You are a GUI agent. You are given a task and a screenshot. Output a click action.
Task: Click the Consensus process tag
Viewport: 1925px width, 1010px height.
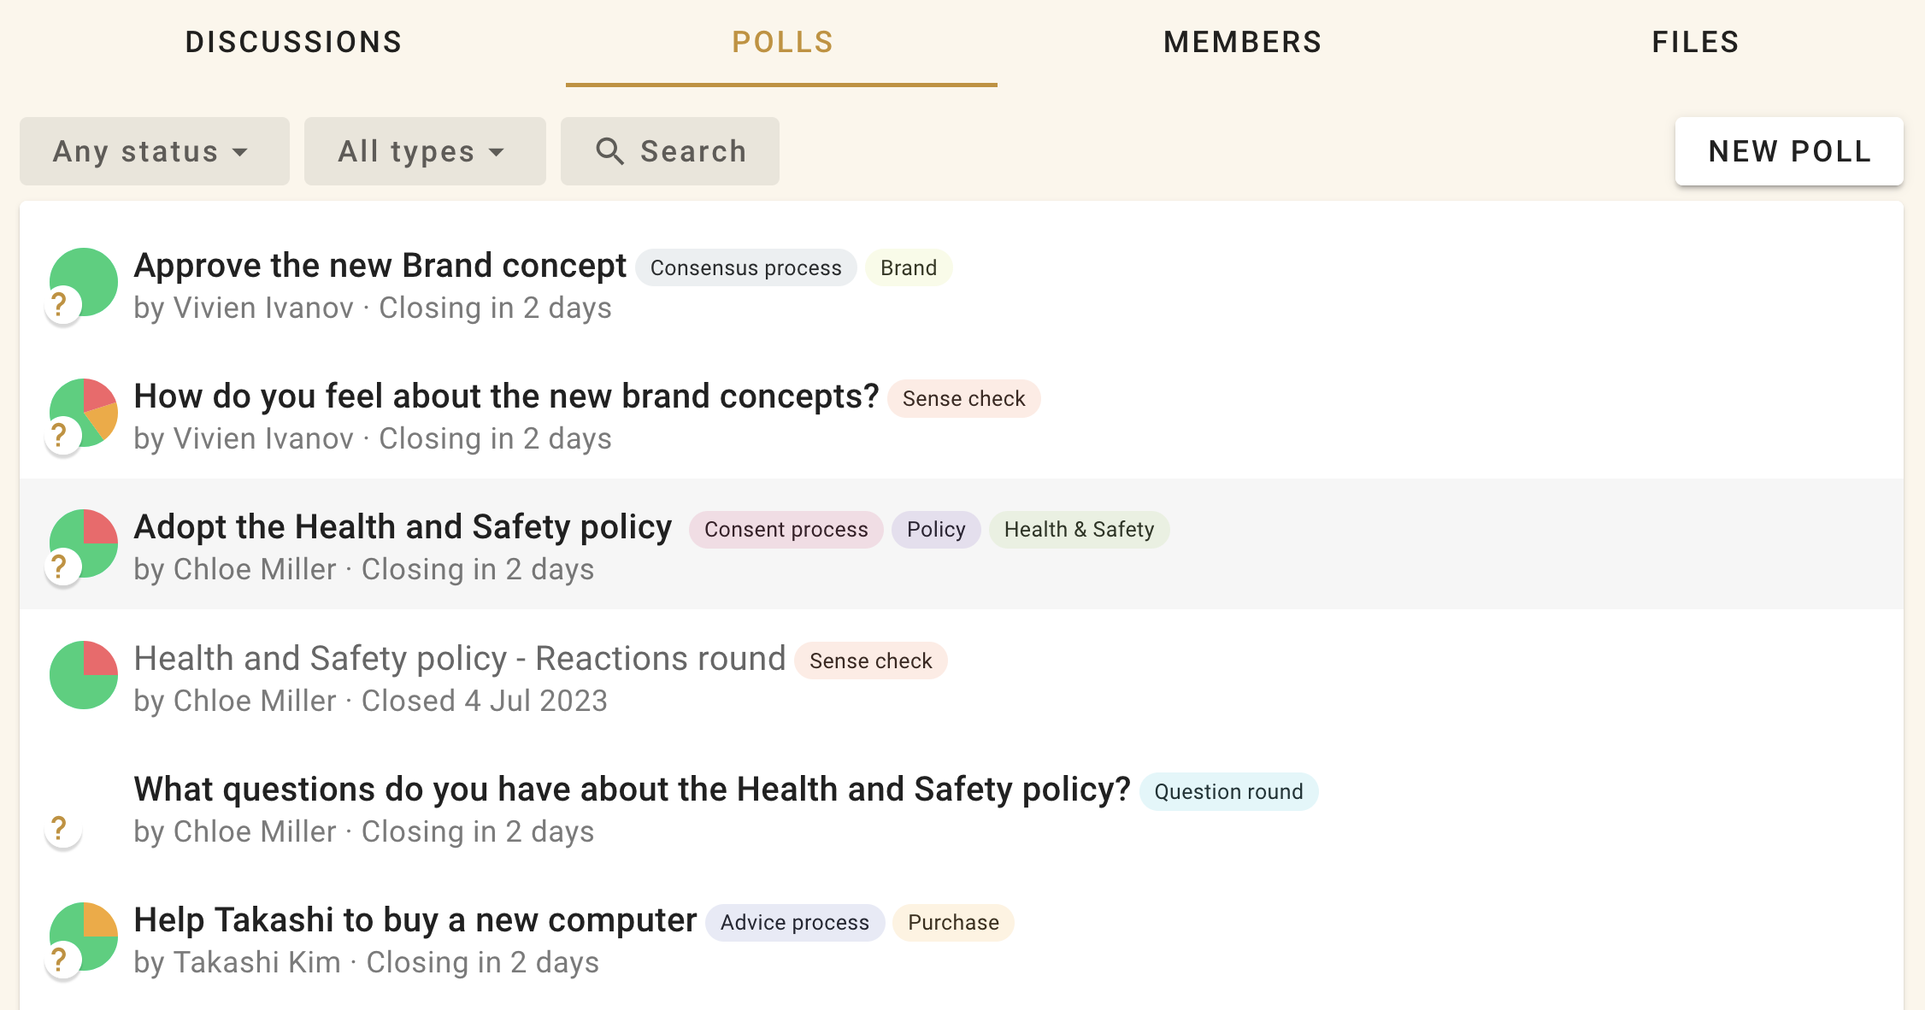click(x=745, y=268)
